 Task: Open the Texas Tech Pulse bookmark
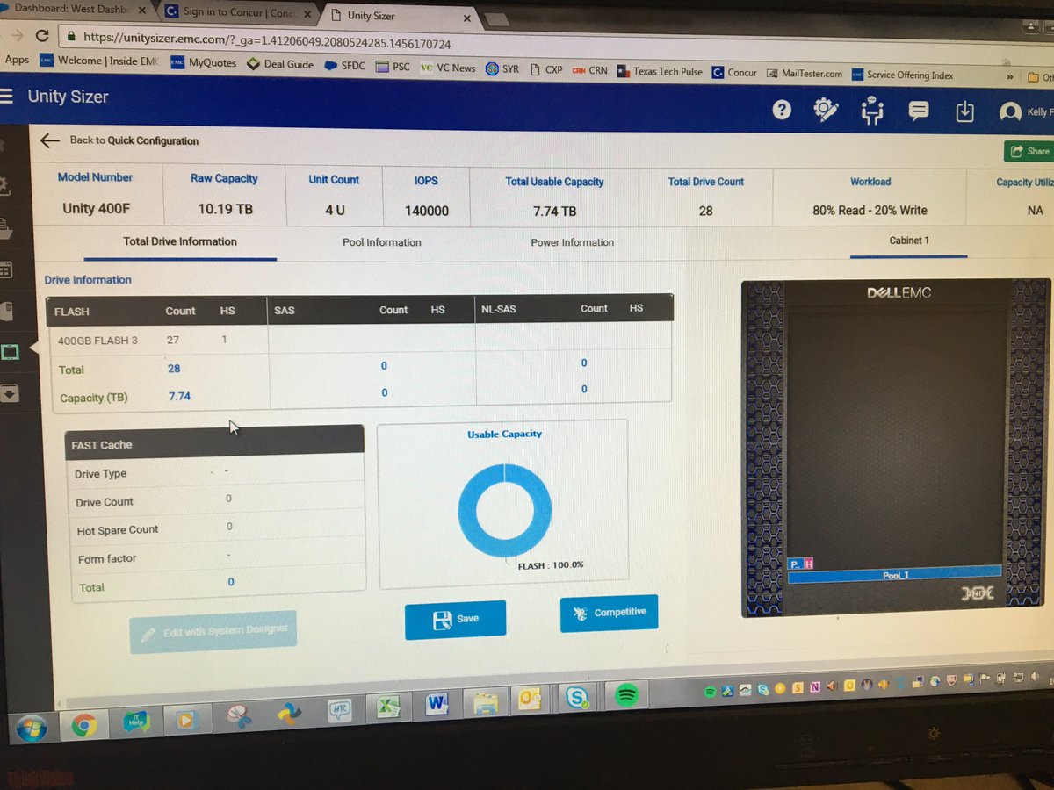click(659, 72)
